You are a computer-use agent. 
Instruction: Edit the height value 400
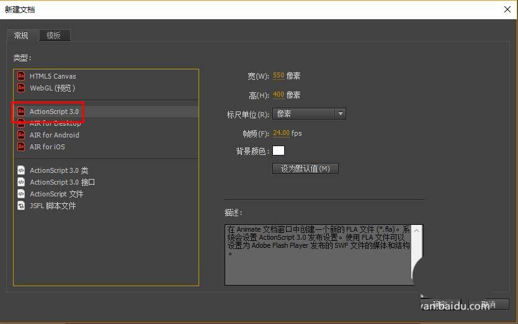tap(279, 95)
